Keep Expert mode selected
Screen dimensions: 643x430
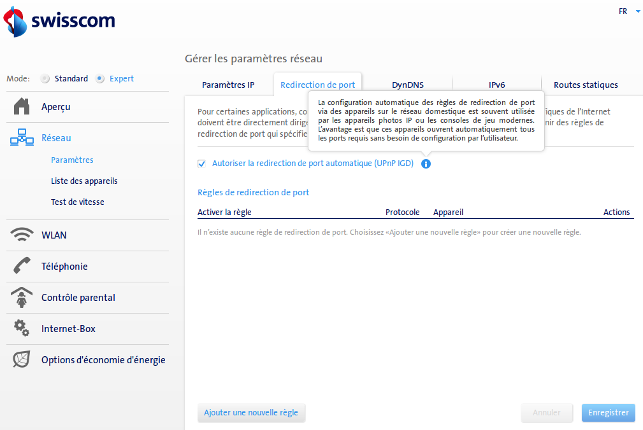pos(99,78)
